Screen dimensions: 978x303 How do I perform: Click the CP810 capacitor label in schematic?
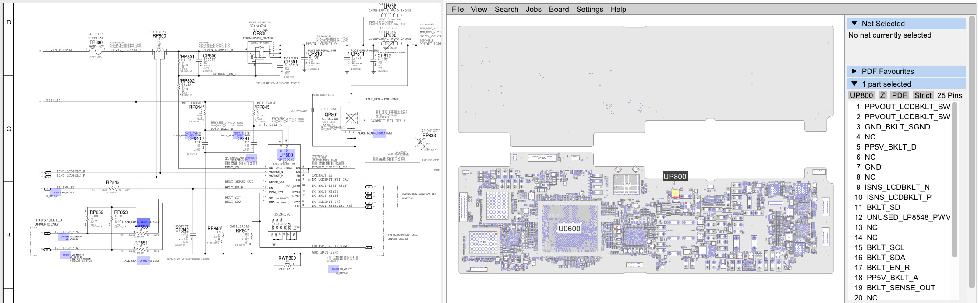315,54
